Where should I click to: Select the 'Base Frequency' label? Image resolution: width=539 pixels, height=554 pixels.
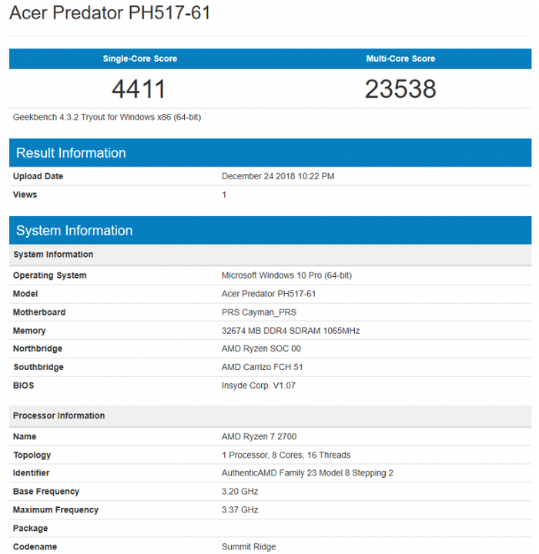[46, 492]
